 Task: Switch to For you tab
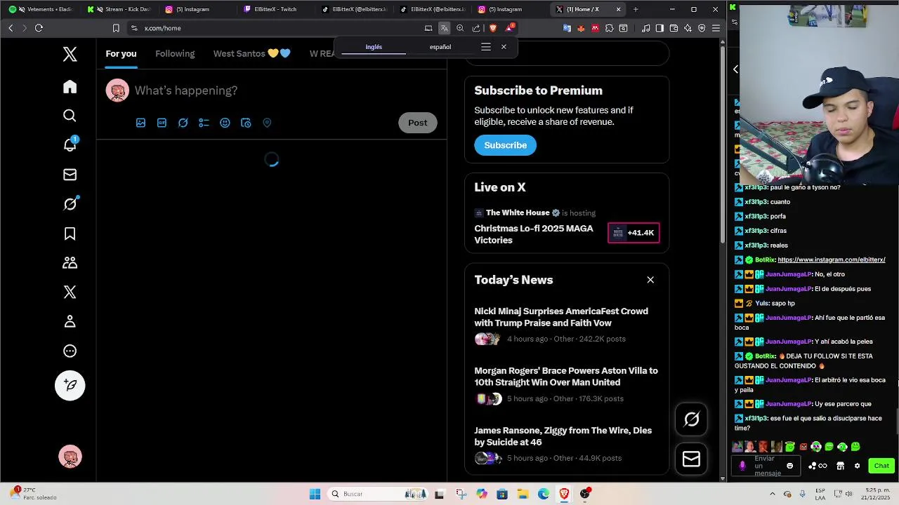point(121,53)
